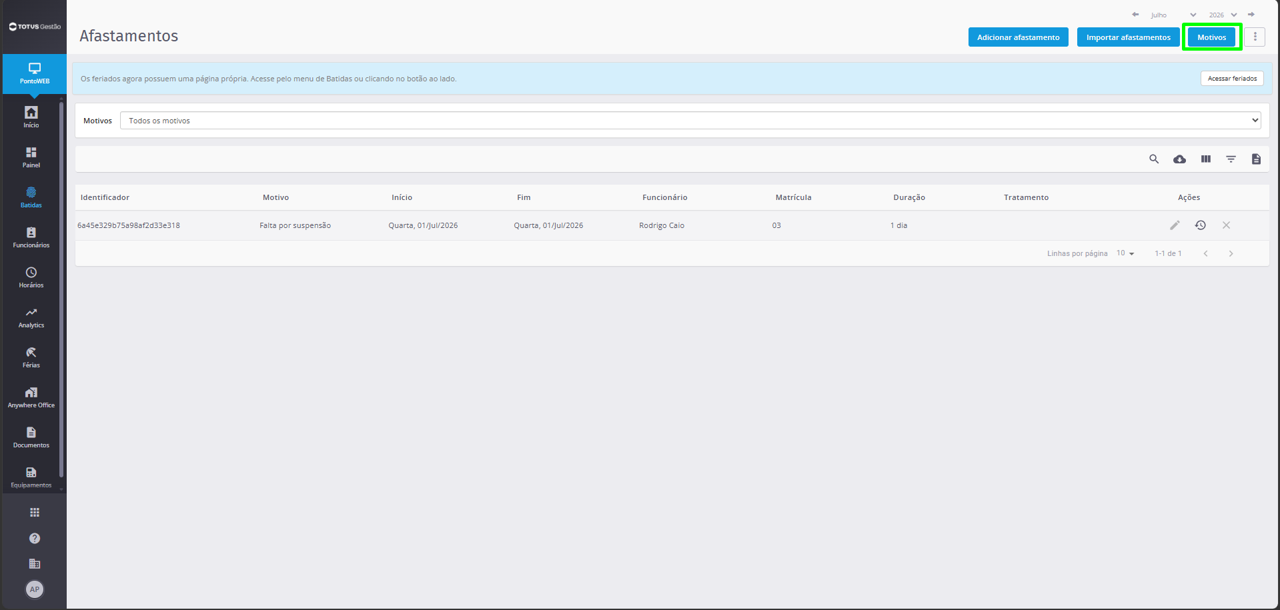Open the 2026 year dropdown

pyautogui.click(x=1223, y=15)
